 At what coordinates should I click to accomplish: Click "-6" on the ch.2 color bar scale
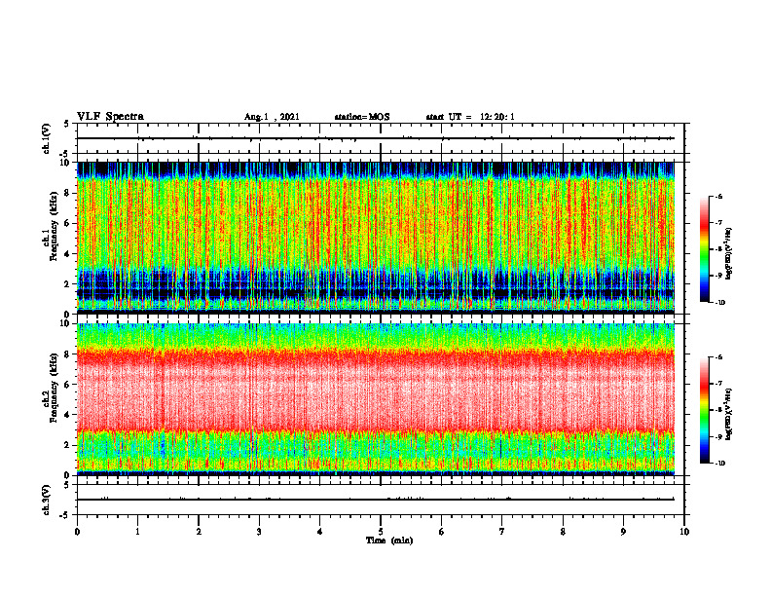(x=718, y=357)
